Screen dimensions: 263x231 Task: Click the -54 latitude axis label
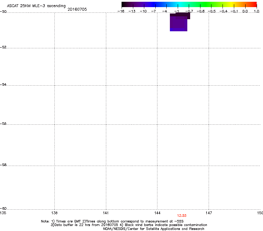[3, 84]
